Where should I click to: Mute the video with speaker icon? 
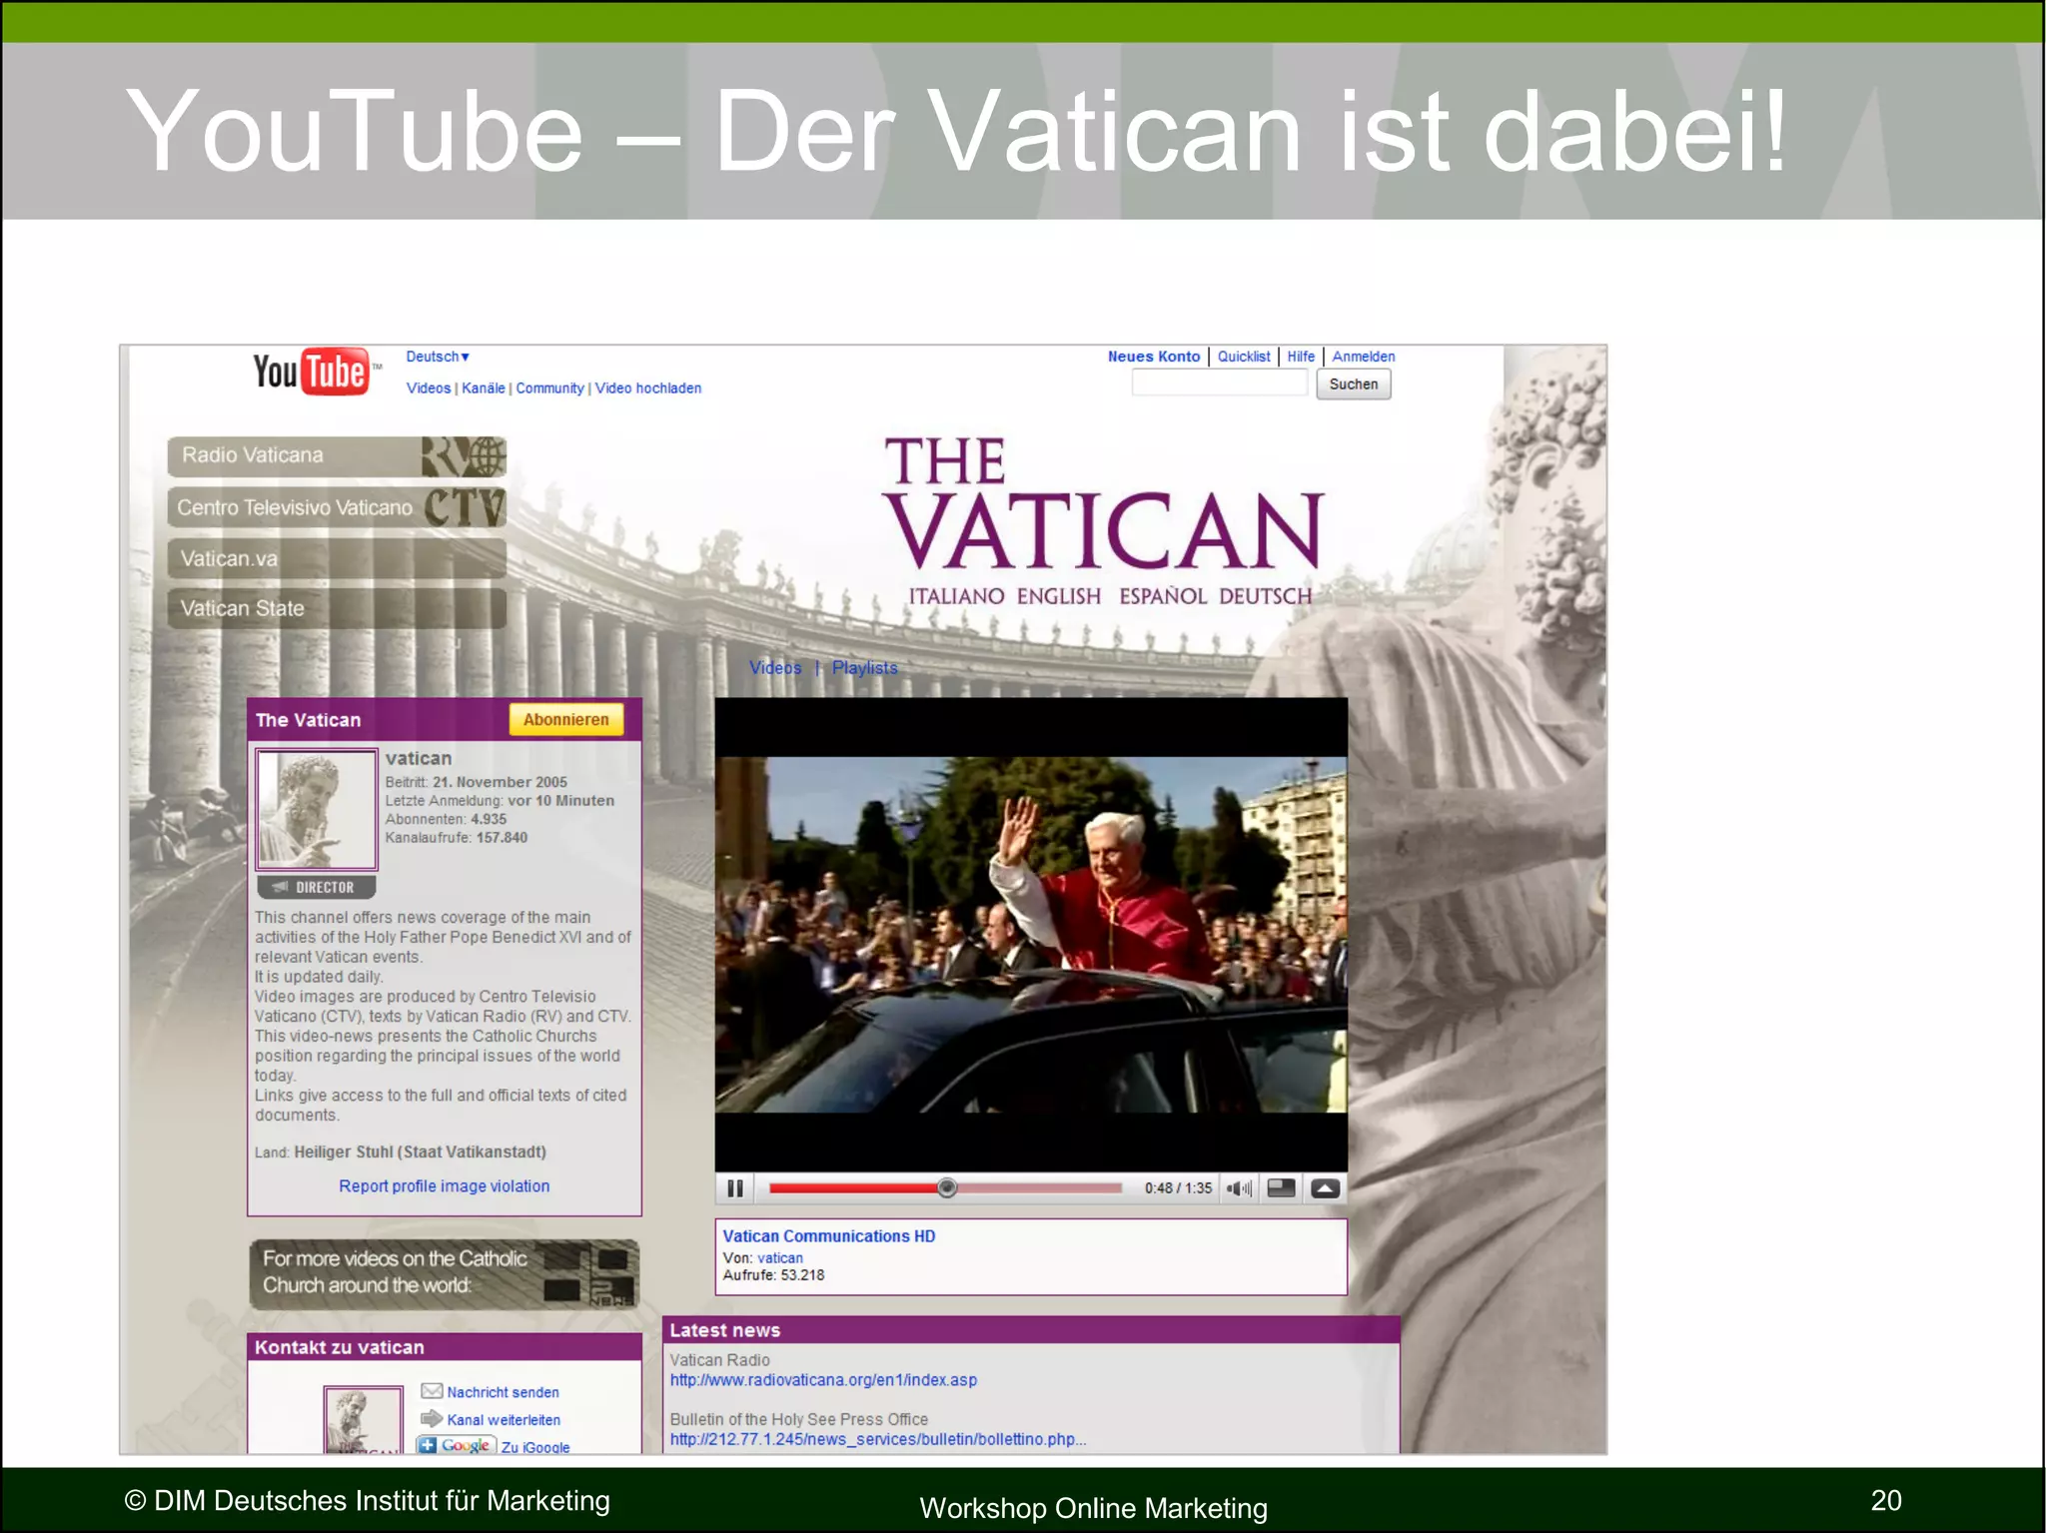coord(1239,1188)
